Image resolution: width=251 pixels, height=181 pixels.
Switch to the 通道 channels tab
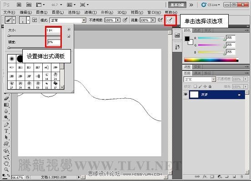[x=197, y=73]
